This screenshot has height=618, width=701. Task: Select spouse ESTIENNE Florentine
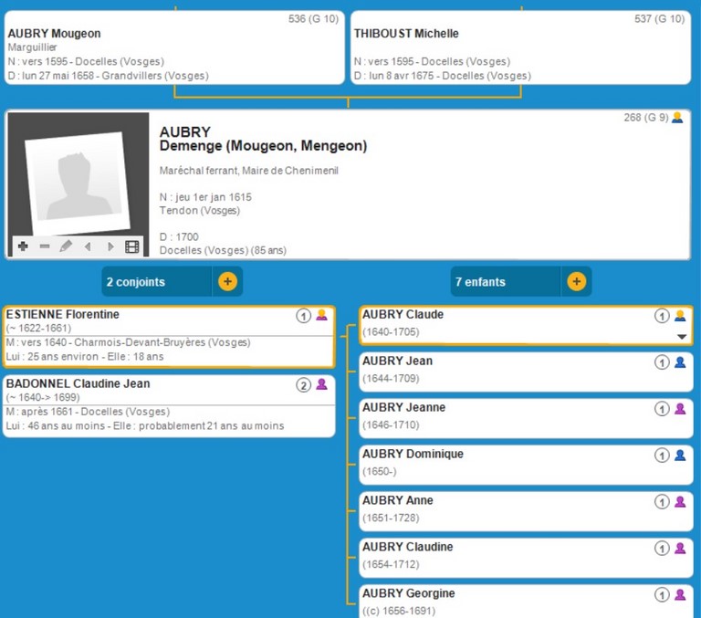[146, 336]
